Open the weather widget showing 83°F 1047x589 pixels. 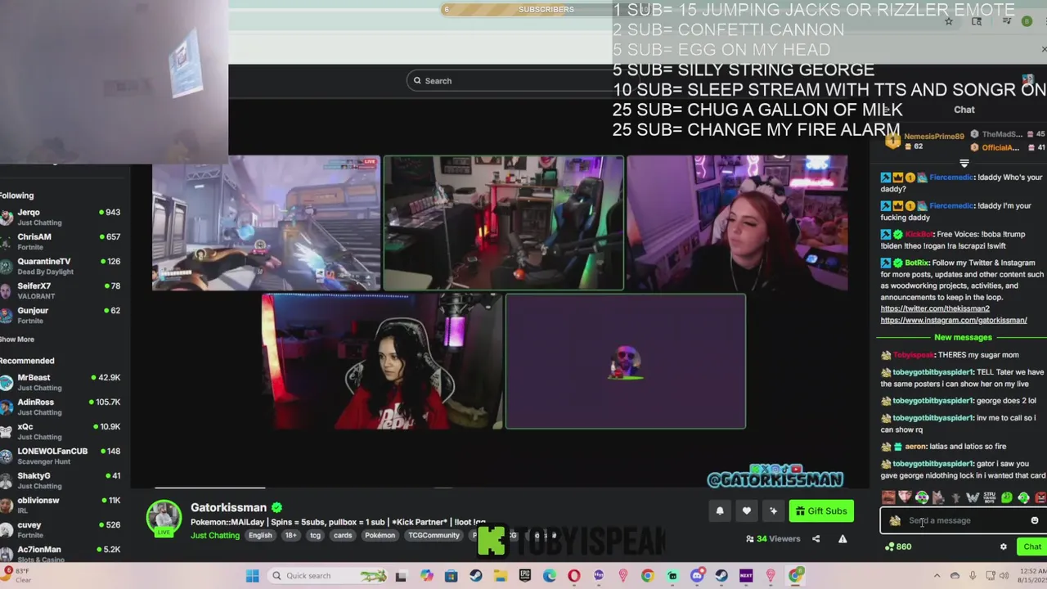tap(18, 575)
